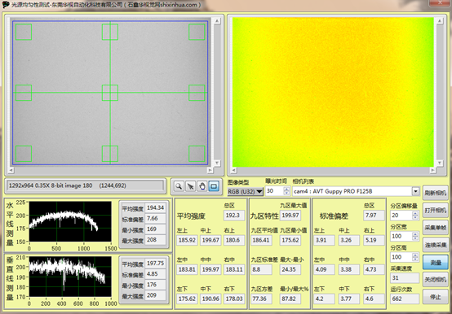Decrease 分区高 value with down stepper

click(415, 259)
